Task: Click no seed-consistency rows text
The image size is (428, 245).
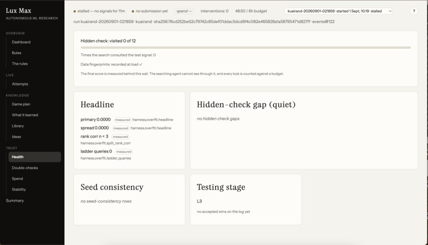Action: [x=106, y=201]
